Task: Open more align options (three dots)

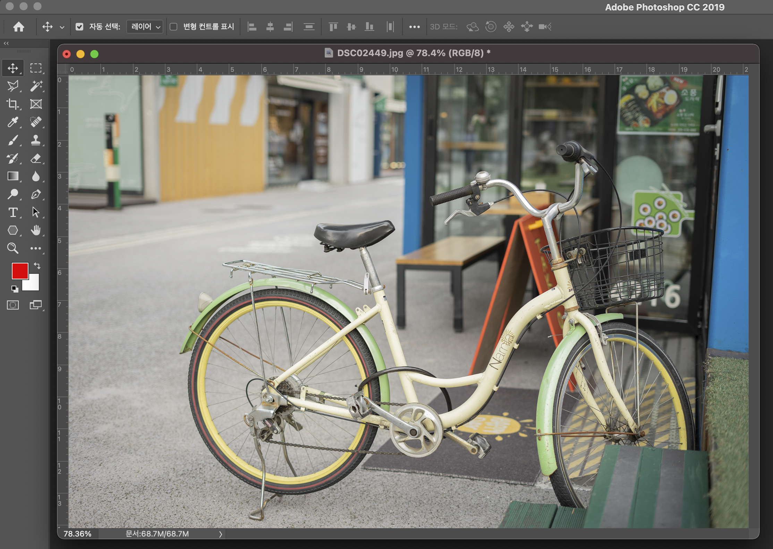Action: click(414, 27)
